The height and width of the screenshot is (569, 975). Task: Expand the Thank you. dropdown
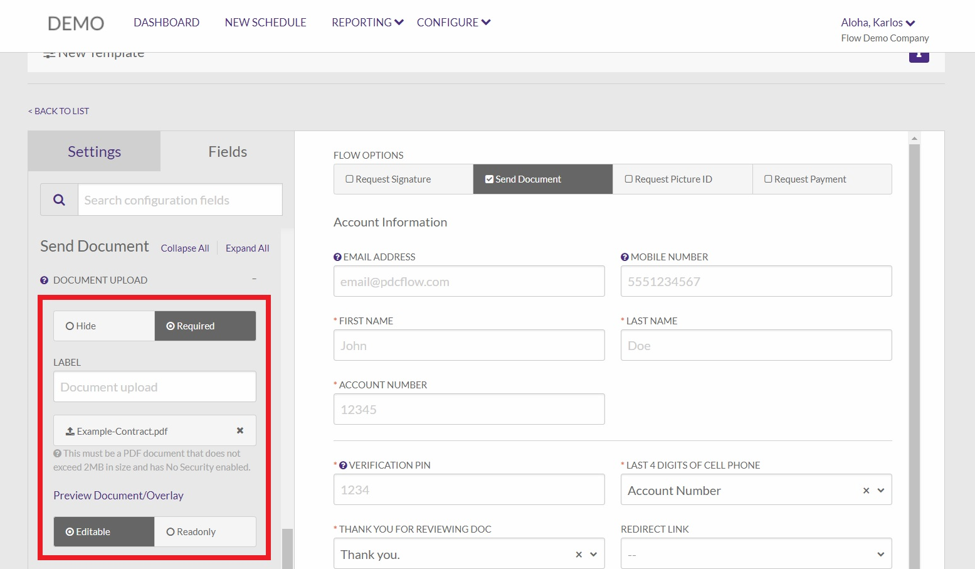coord(594,555)
